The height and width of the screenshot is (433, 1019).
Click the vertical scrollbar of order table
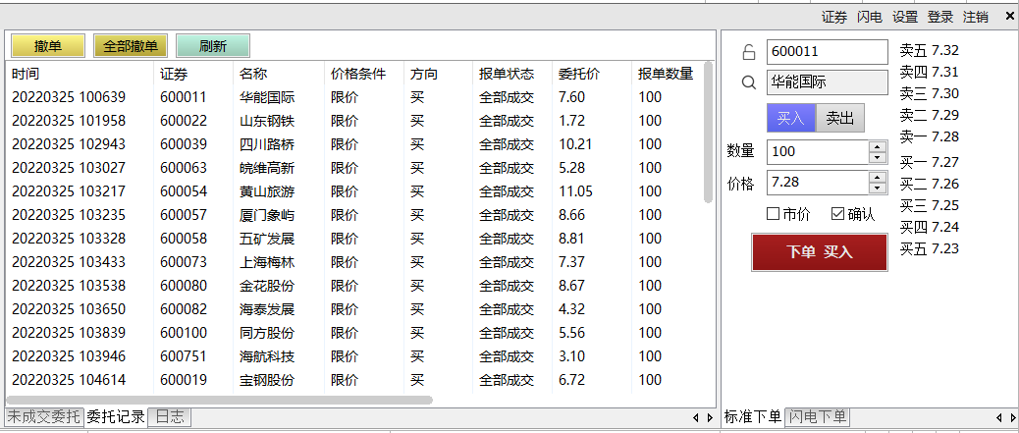tap(709, 134)
